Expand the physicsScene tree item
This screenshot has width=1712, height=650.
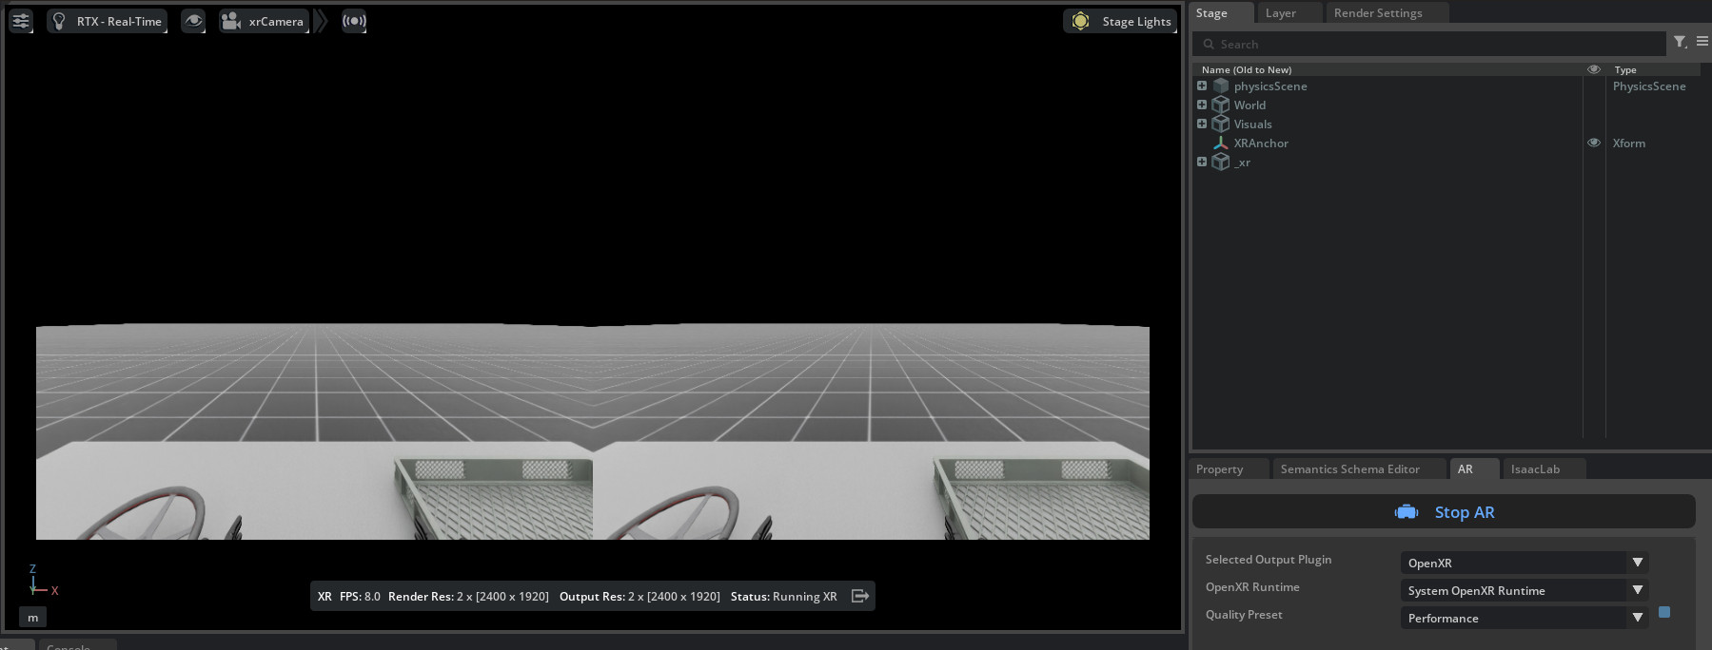[1202, 86]
